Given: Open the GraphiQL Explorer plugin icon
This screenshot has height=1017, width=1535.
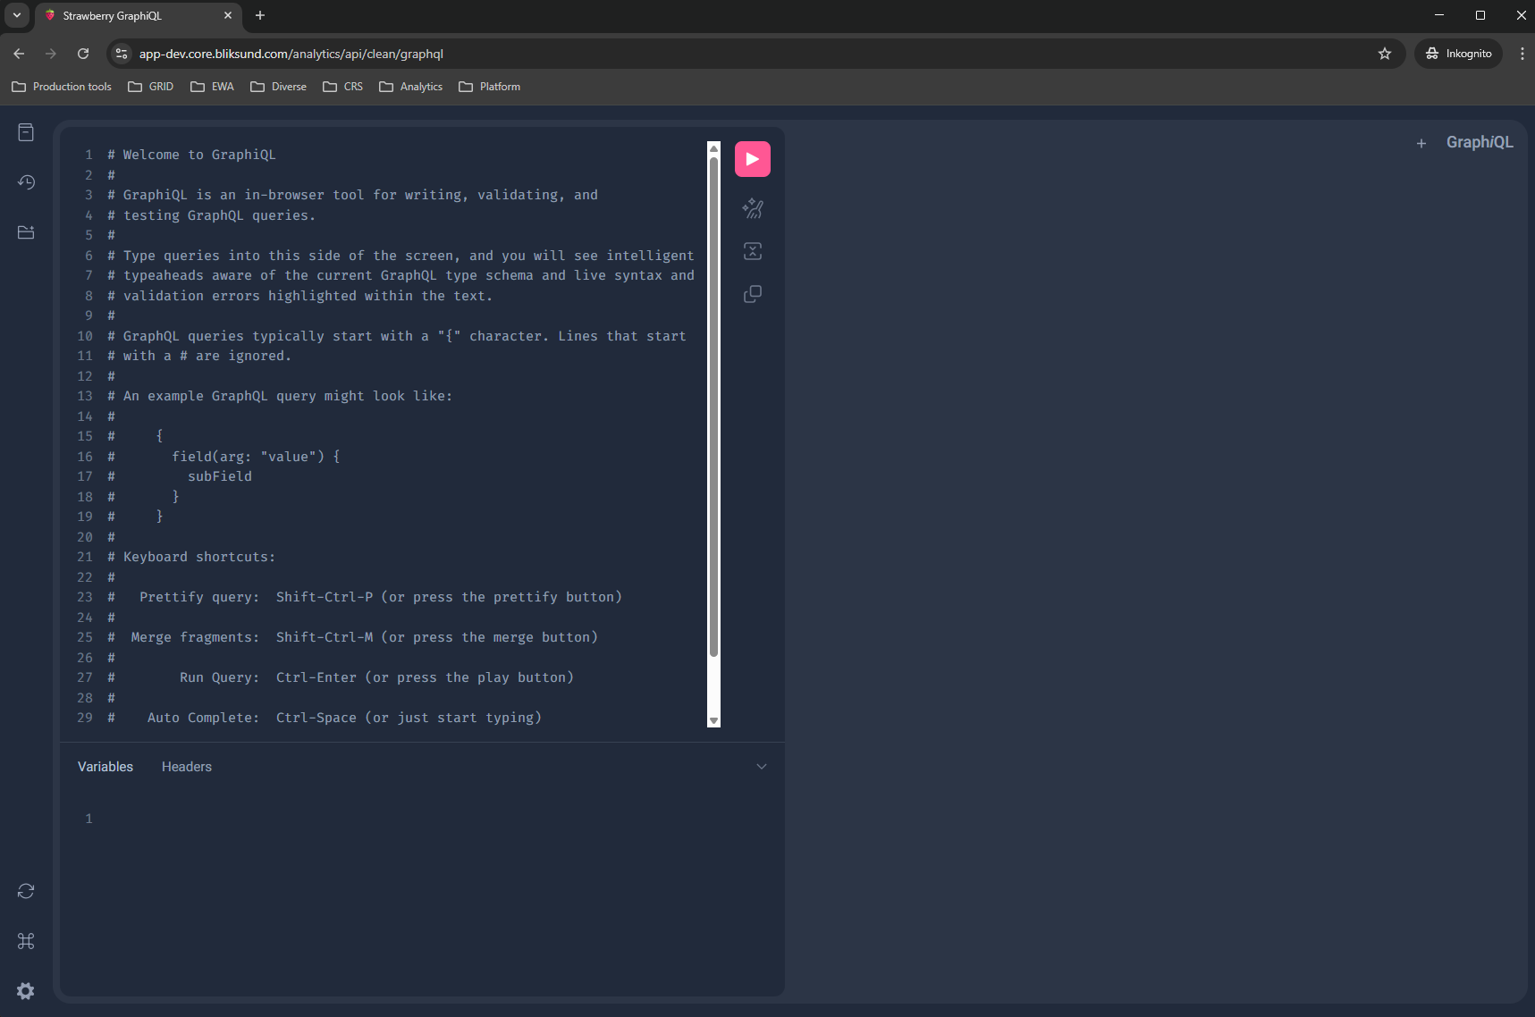Looking at the screenshot, I should coord(26,232).
